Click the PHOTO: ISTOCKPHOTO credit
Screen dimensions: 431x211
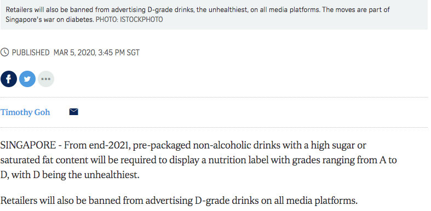(x=129, y=20)
